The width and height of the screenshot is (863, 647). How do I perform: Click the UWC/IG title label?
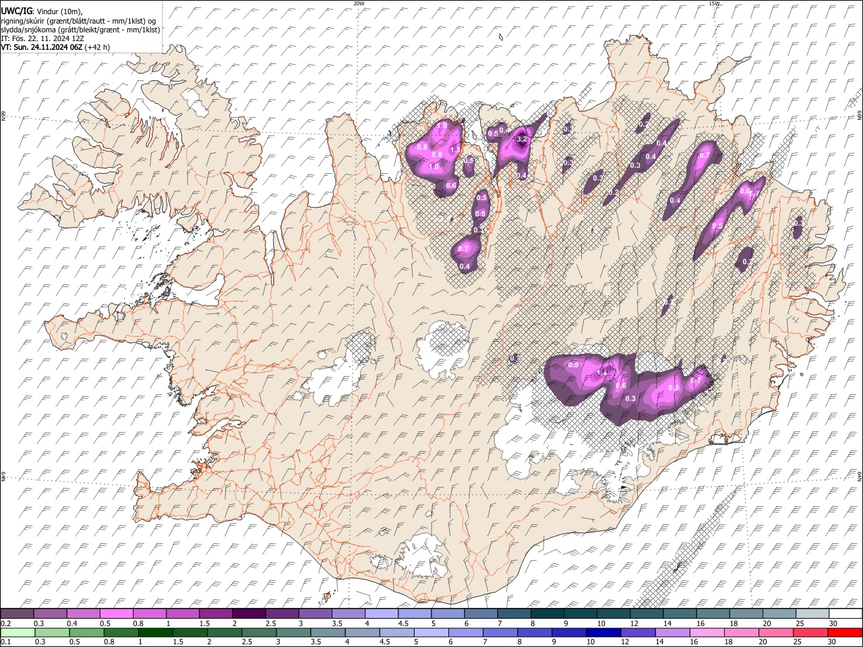point(16,11)
